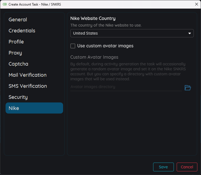Cancel the account task dialog
The width and height of the screenshot is (201, 175).
pos(187,167)
